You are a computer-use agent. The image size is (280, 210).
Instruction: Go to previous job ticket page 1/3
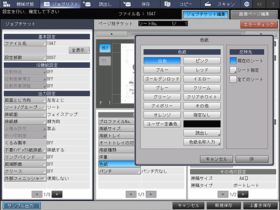point(37,194)
